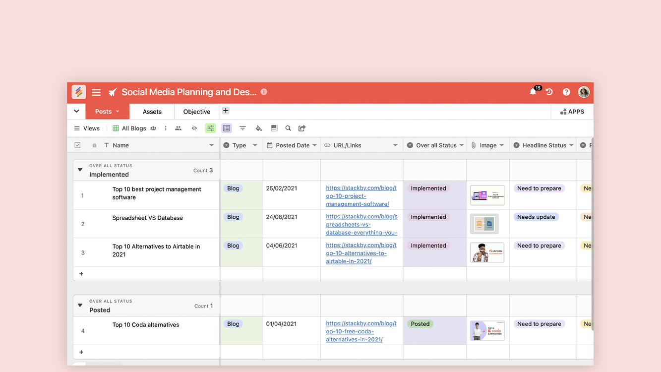The width and height of the screenshot is (661, 372).
Task: Open the Spreadsheet VS Database image thumbnail
Action: 484,224
